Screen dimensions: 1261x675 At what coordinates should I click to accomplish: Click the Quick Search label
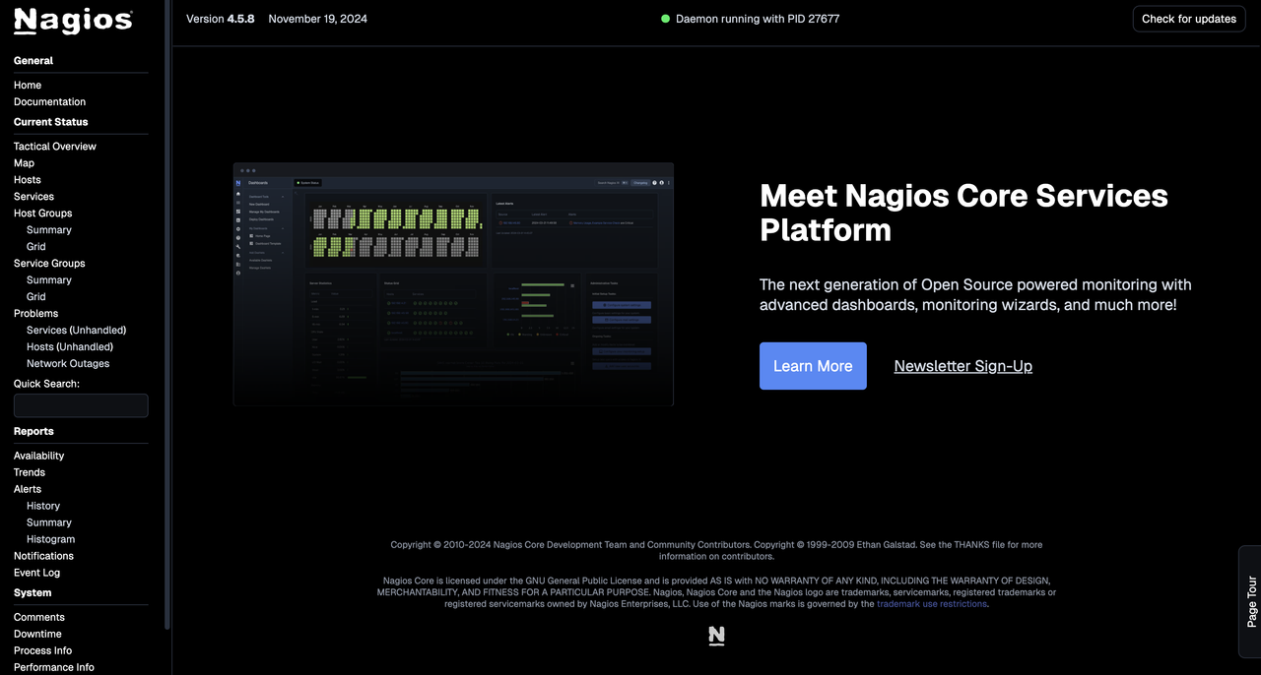(46, 384)
